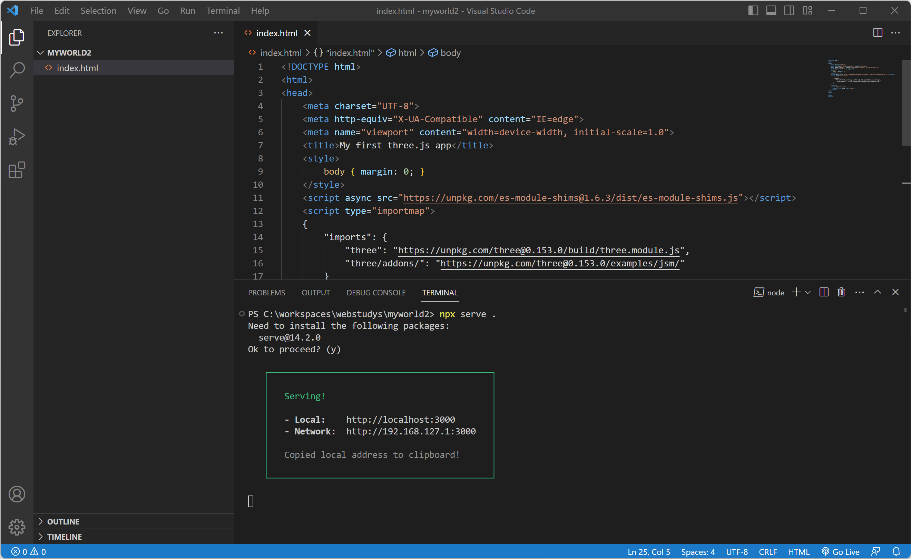Toggle primary side bar visibility

click(x=753, y=11)
